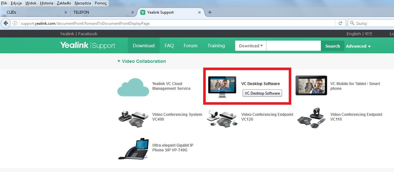This screenshot has width=394, height=172.
Task: Click the browser back arrow button
Action: (x=5, y=23)
